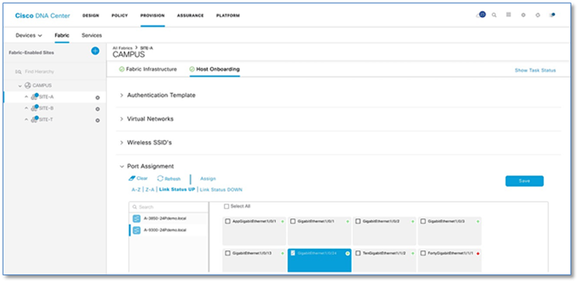Screen dimensions: 579x283
Task: Open the POLICY menu
Action: (119, 15)
